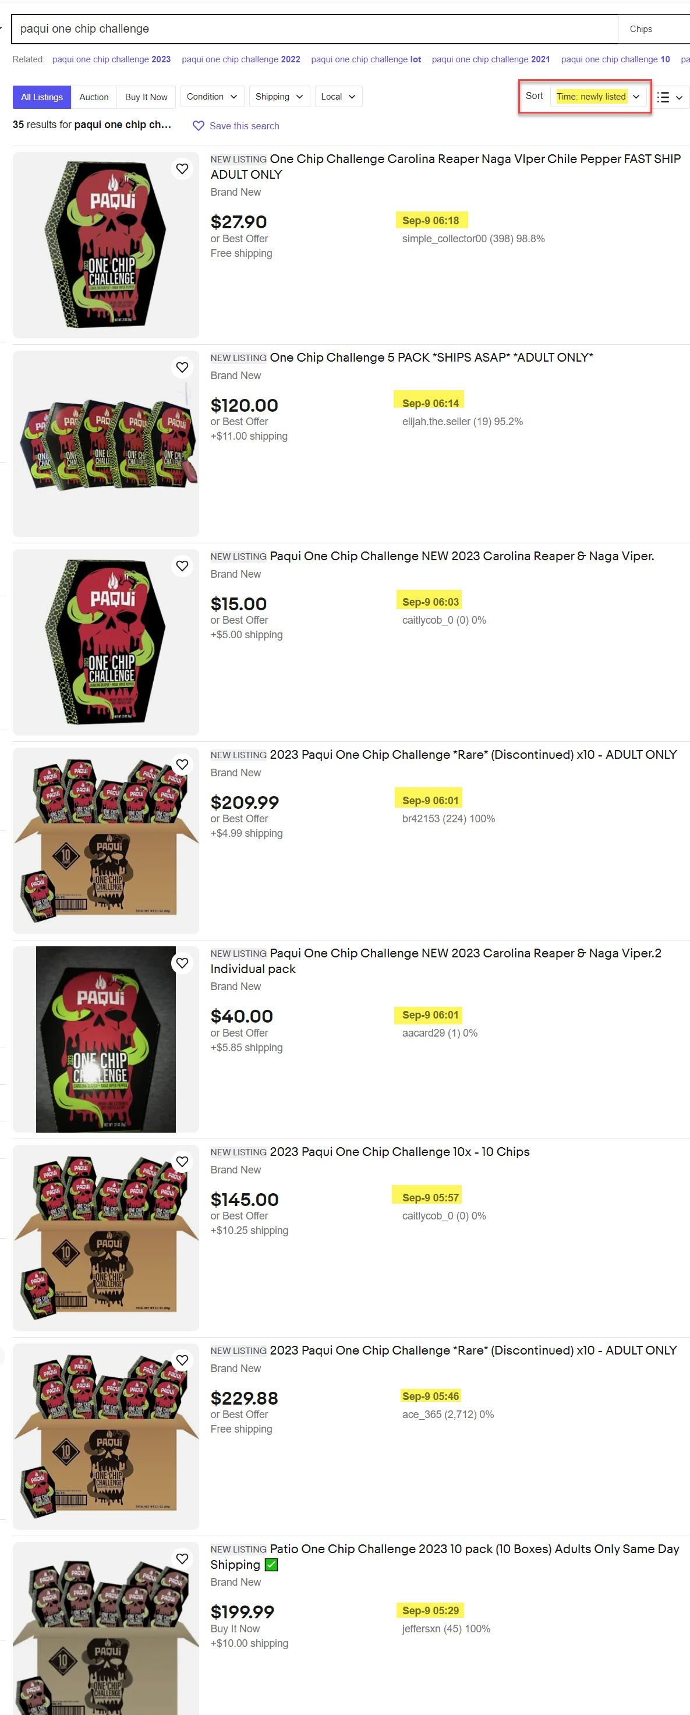Open the list view options icon
The height and width of the screenshot is (1715, 690).
(x=670, y=97)
